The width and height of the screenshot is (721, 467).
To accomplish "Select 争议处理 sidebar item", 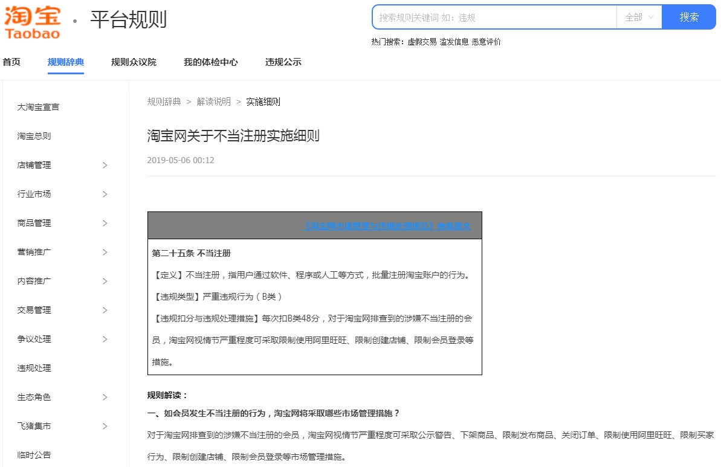I will [x=34, y=339].
